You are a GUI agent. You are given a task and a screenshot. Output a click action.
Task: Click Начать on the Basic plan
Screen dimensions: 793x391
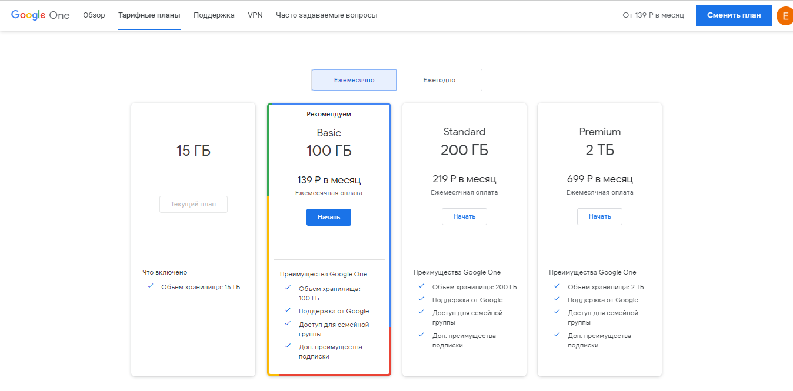pos(329,217)
